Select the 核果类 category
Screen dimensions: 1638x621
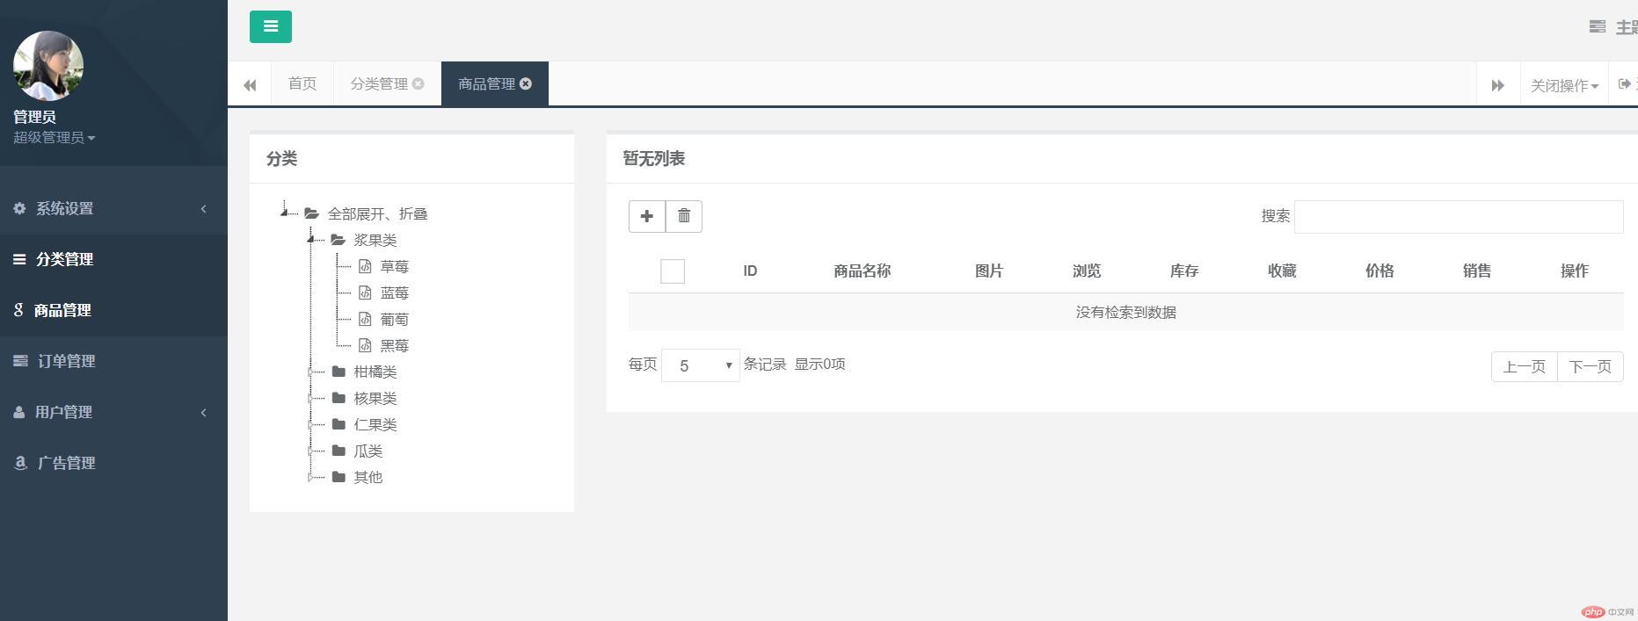[x=375, y=398]
